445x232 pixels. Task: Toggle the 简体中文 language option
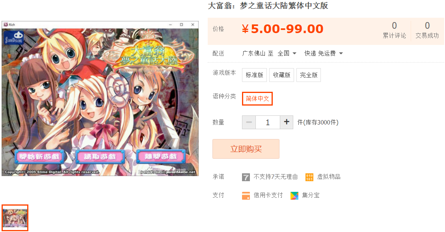pos(257,99)
